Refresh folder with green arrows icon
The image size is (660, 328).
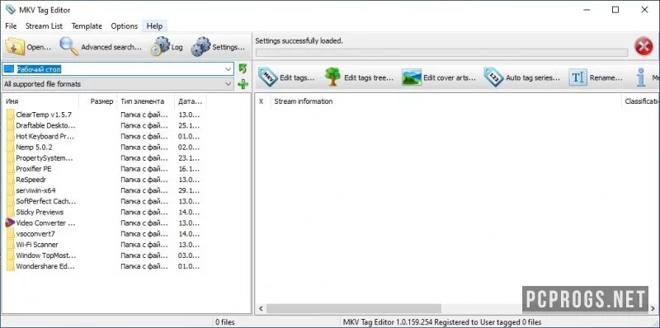(243, 68)
